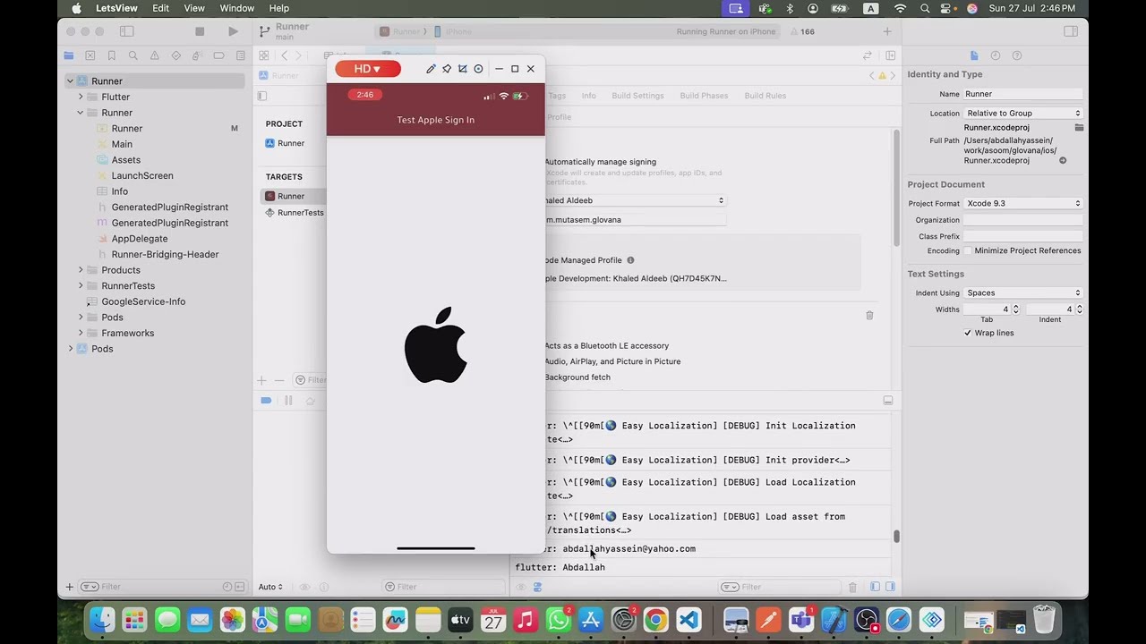Click the Run play button in Xcode
1146x644 pixels.
(233, 31)
